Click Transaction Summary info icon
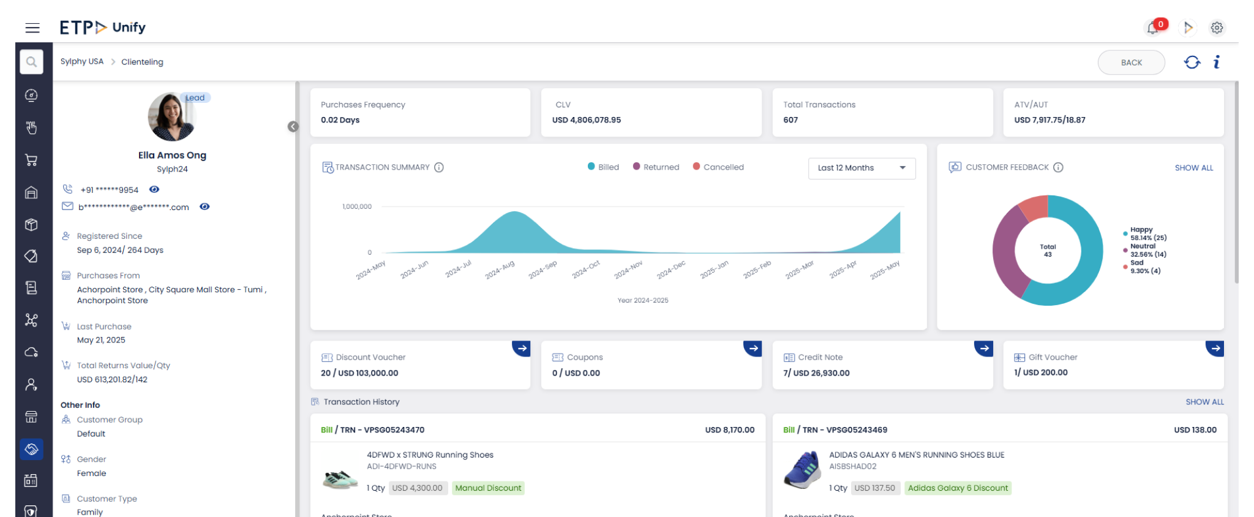1254x517 pixels. 439,167
